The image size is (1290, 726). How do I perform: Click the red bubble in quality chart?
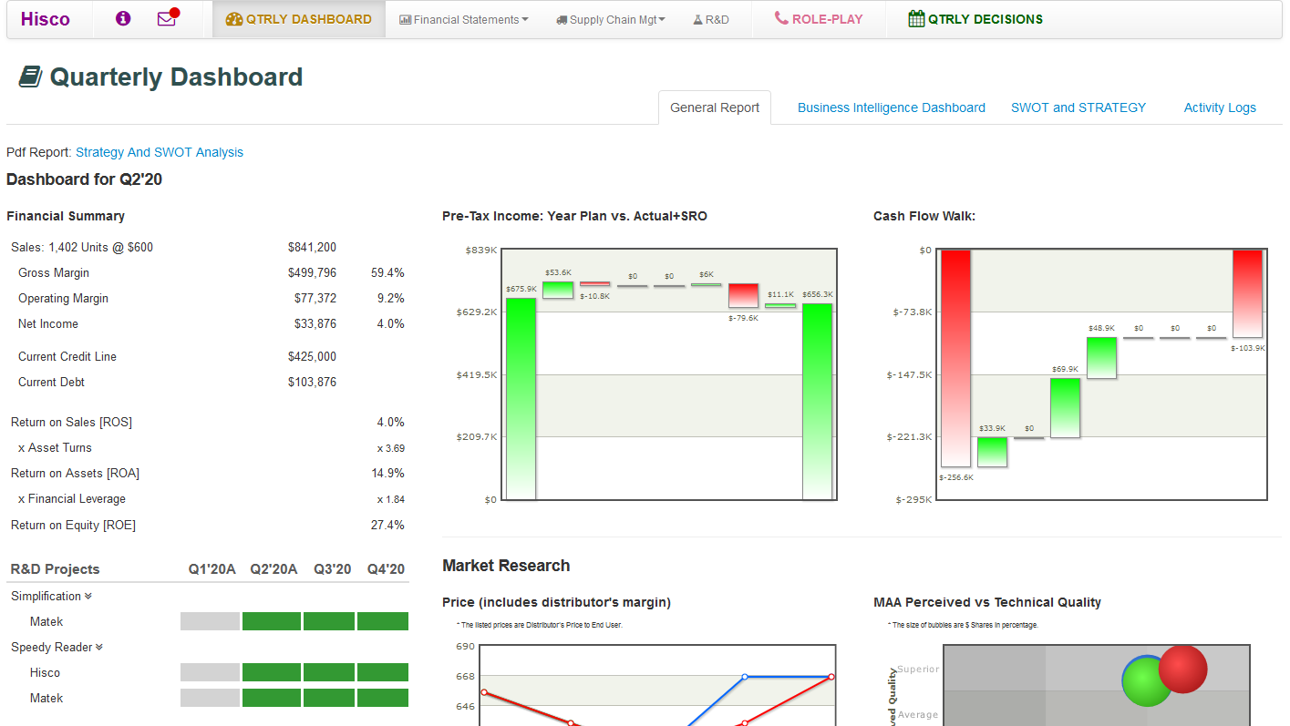(1183, 669)
